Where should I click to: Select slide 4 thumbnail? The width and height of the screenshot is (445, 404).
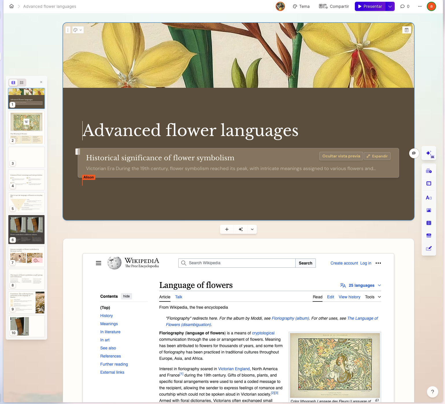tap(26, 180)
